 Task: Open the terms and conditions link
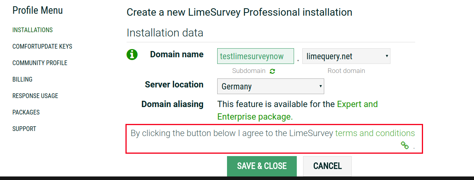point(375,133)
